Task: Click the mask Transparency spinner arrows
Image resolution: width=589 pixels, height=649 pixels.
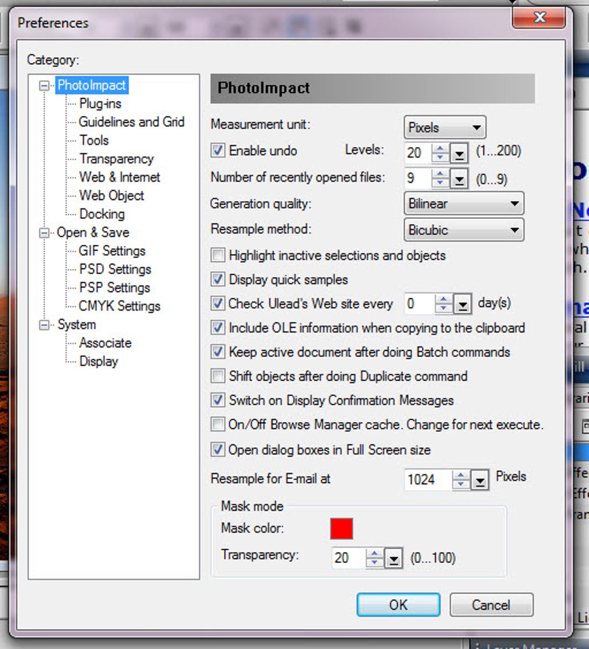Action: [375, 558]
